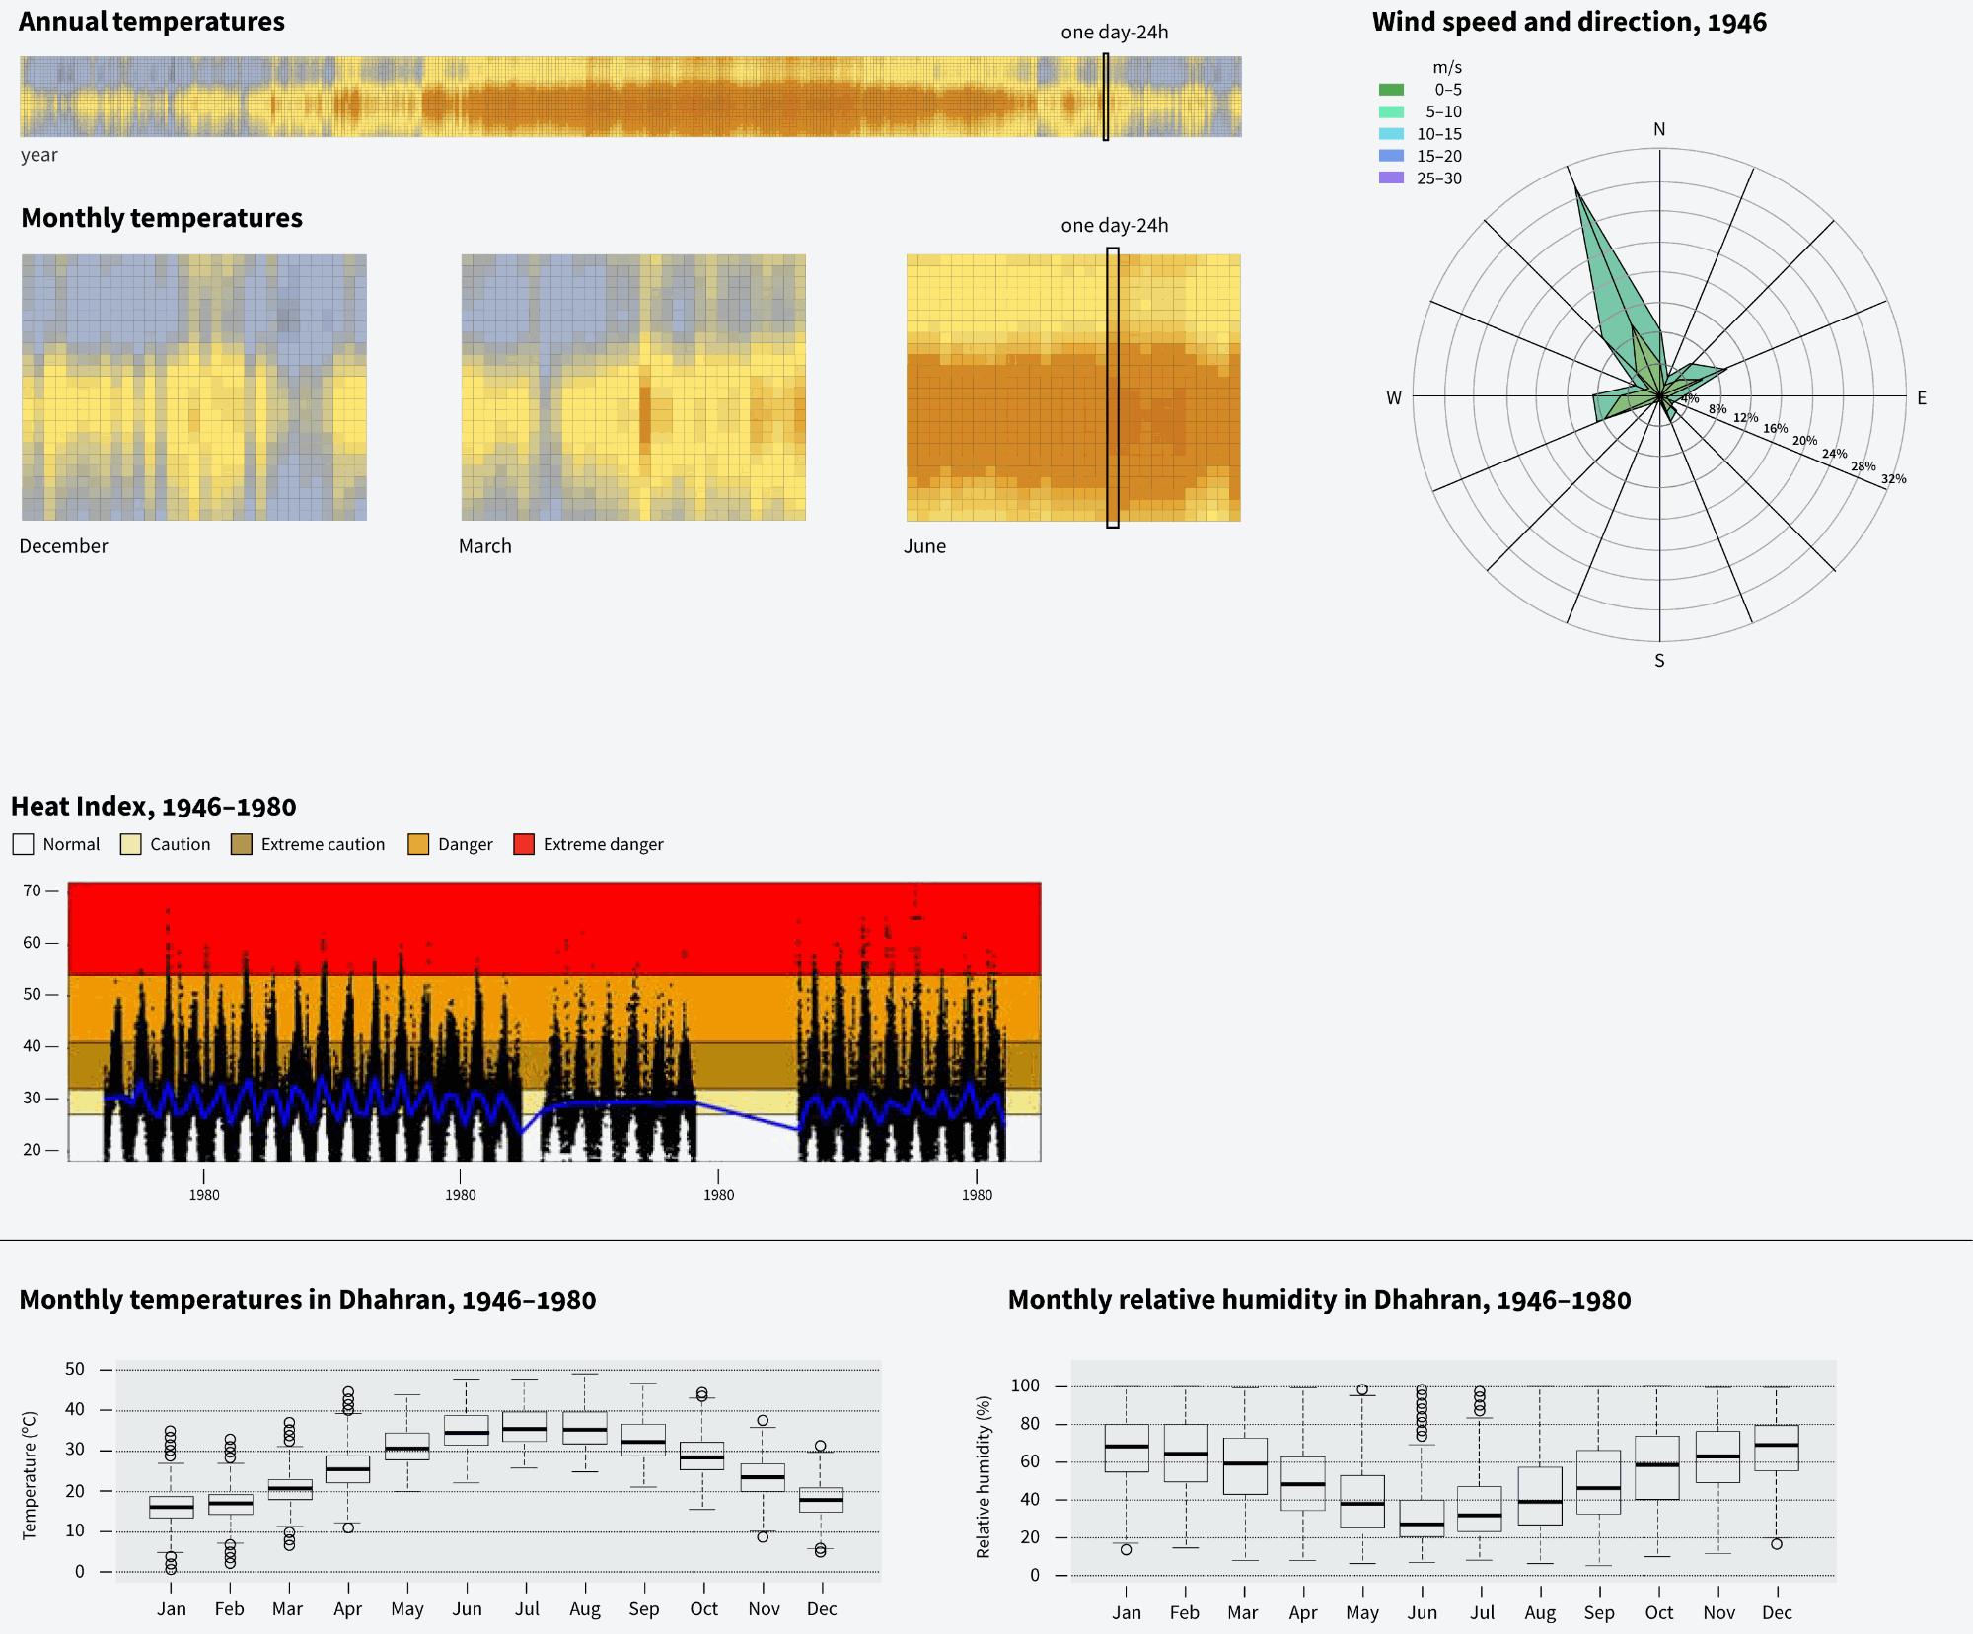Click the 0–5 m/s green legend swatch
The width and height of the screenshot is (1973, 1634).
(1391, 90)
